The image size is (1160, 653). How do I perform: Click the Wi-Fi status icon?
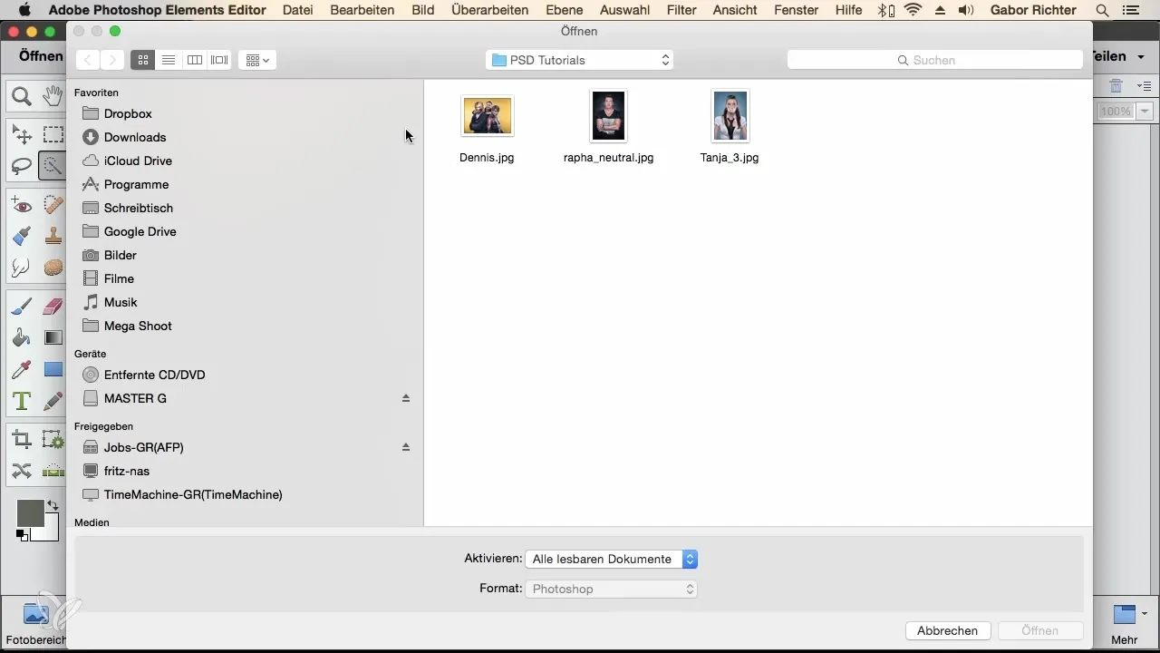point(913,10)
